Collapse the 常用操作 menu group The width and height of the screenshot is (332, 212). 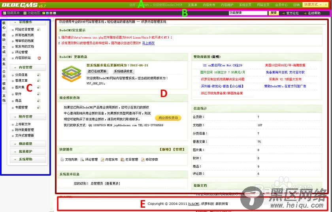point(28,22)
